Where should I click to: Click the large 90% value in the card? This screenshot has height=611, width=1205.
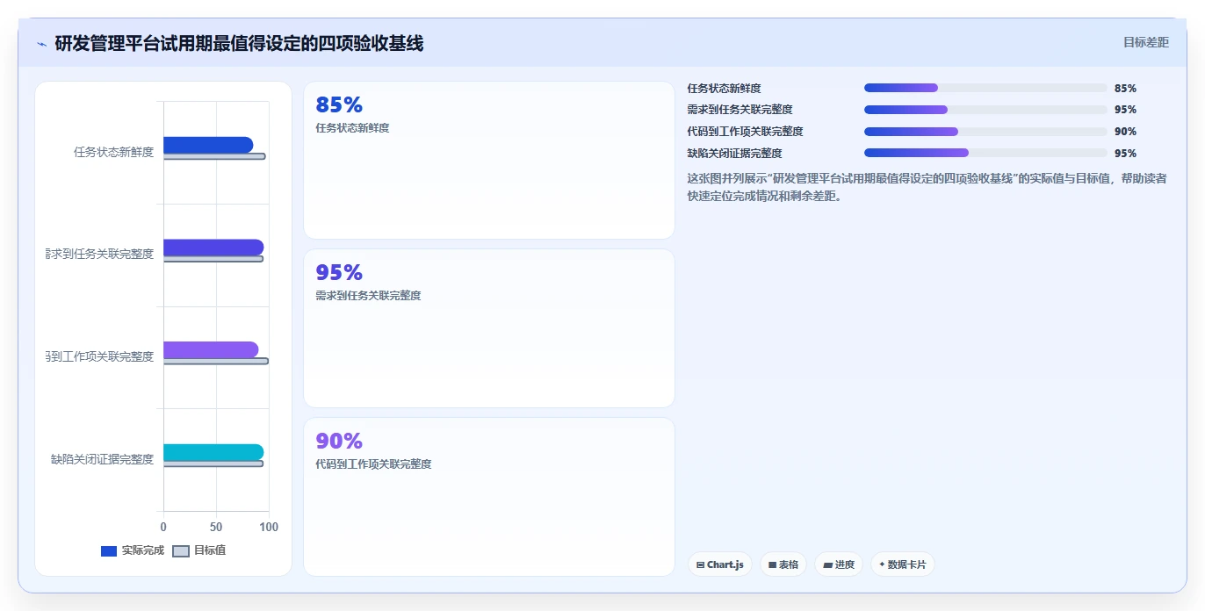tap(339, 441)
